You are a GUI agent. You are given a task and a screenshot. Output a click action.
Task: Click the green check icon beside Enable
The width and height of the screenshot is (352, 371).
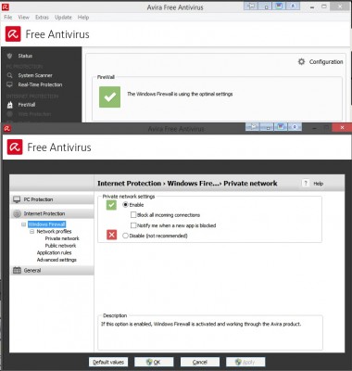click(111, 205)
